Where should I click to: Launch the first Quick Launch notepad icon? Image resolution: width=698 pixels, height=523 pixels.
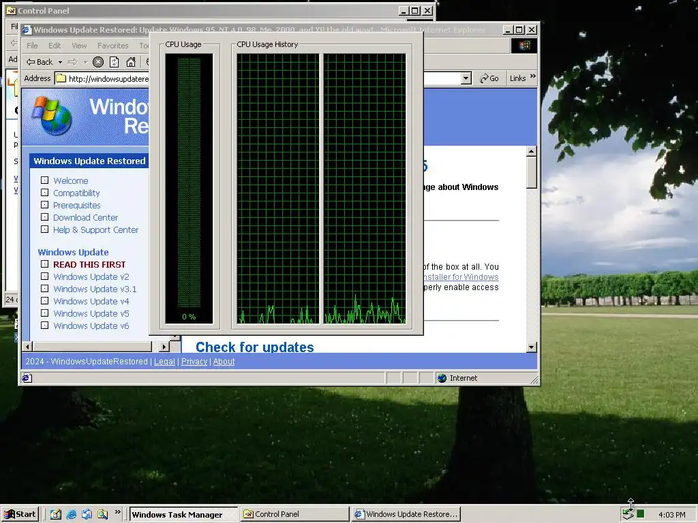pyautogui.click(x=56, y=515)
